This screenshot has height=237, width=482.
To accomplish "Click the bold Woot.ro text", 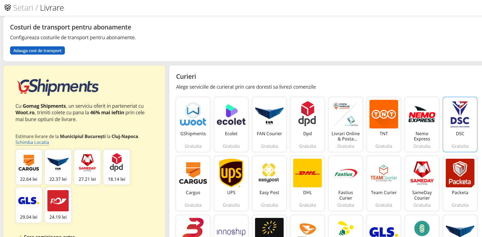I will (25, 112).
